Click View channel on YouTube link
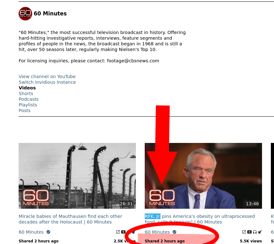The image size is (274, 244). [x=47, y=77]
